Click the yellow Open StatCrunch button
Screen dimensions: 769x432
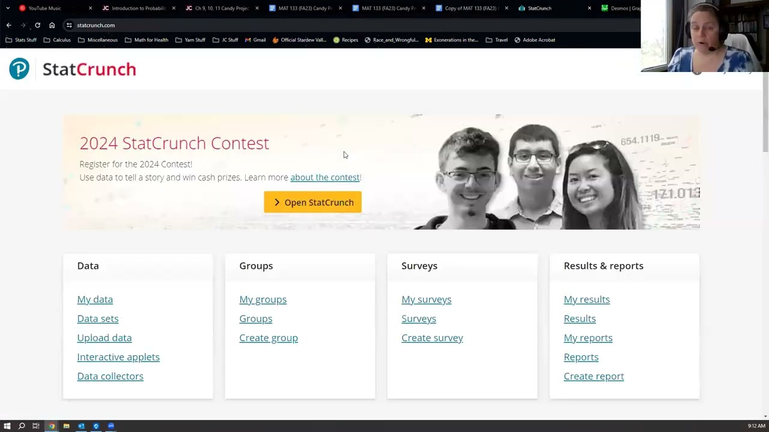312,202
